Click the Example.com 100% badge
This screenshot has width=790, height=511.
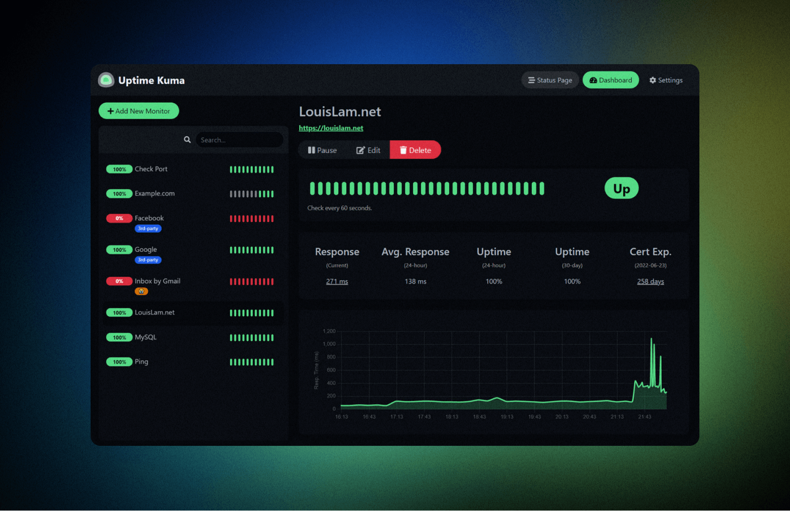pos(119,194)
